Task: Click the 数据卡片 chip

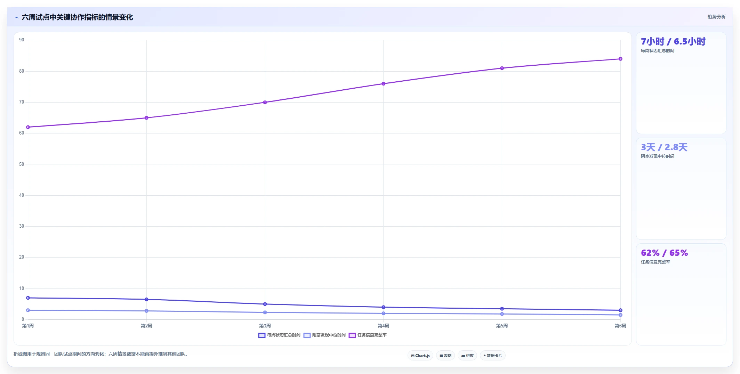Action: [492, 356]
